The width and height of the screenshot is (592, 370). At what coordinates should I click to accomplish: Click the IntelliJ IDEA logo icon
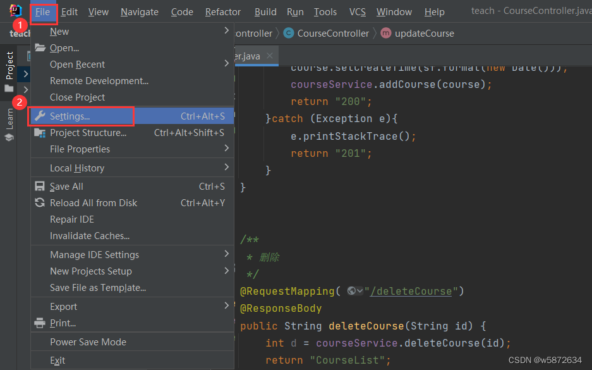click(x=15, y=10)
